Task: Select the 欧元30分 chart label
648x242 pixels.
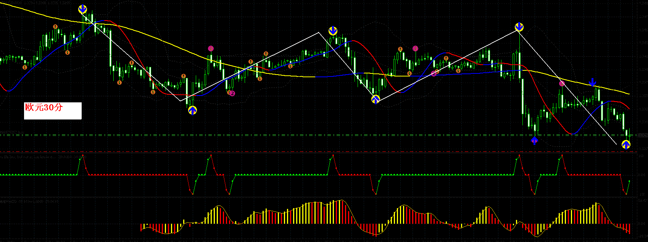Action: pyautogui.click(x=53, y=111)
